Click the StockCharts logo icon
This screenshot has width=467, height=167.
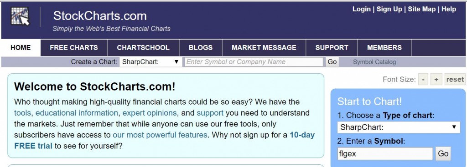coord(20,16)
